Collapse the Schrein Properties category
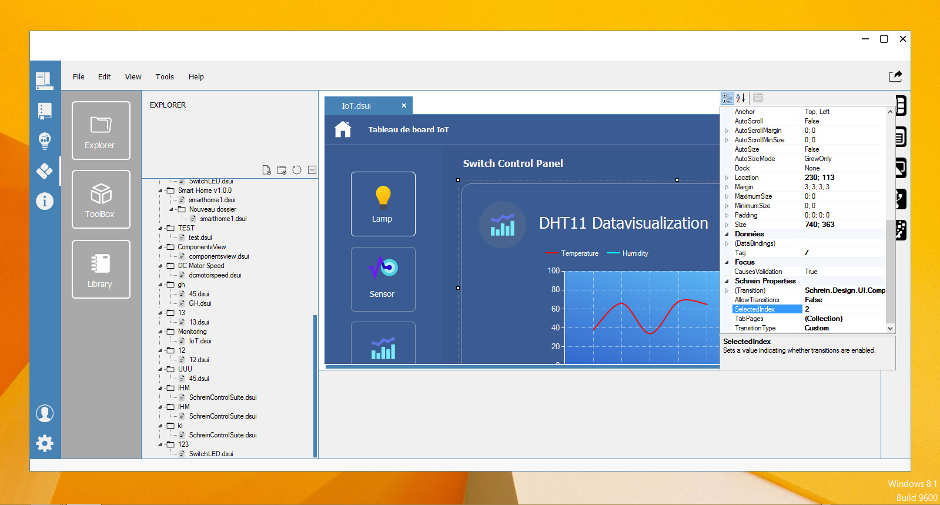This screenshot has height=505, width=940. [727, 281]
